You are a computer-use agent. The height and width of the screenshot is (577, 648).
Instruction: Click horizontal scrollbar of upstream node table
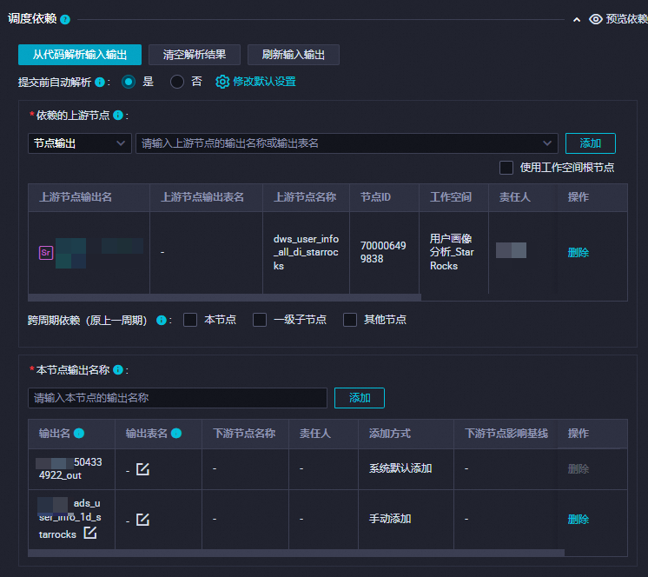(224, 297)
